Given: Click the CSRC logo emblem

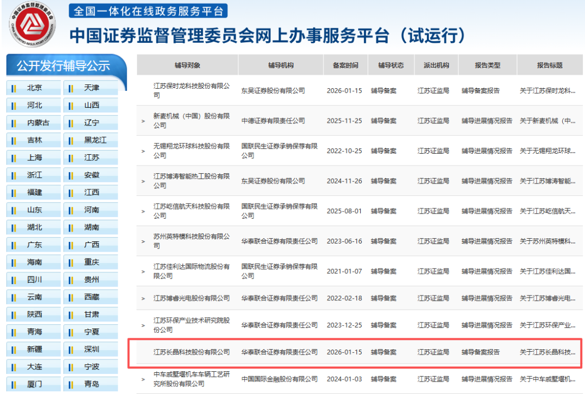Looking at the screenshot, I should (x=32, y=24).
